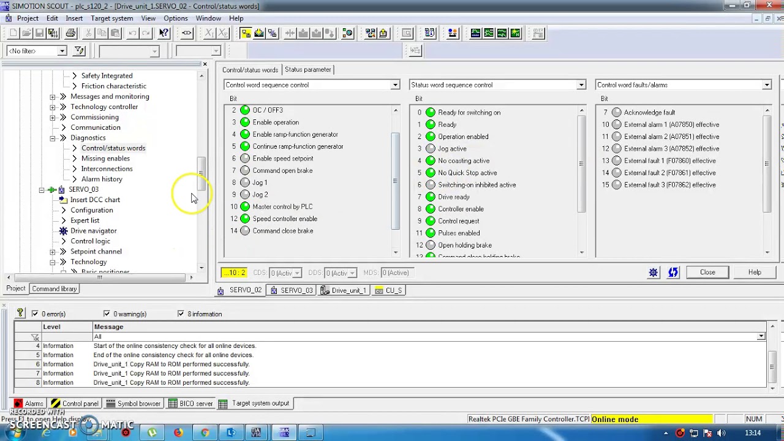Open the Control panel tab
784x441 pixels.
pyautogui.click(x=75, y=404)
